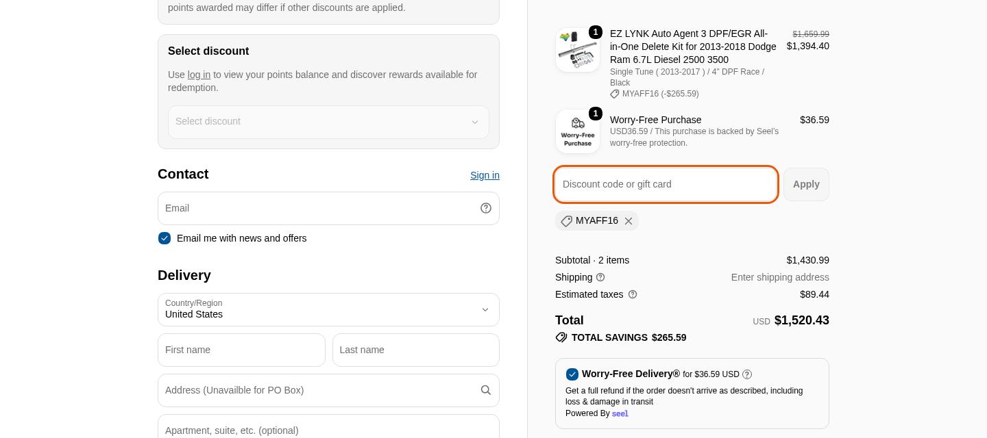Click the $1,520.43 total amount
This screenshot has width=987, height=438.
[x=801, y=320]
